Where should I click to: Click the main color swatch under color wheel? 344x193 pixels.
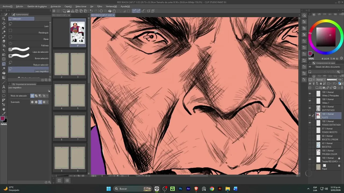(x=310, y=54)
